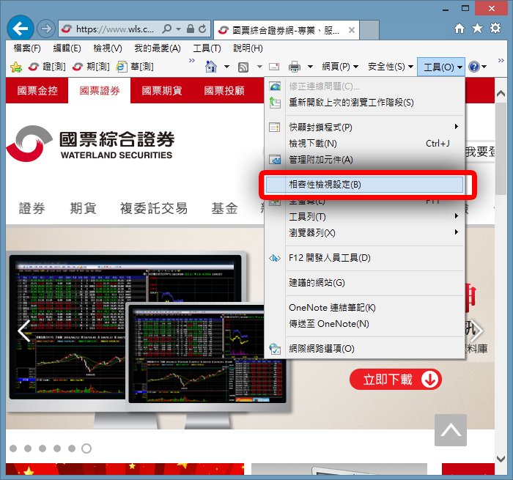This screenshot has width=513, height=480.
Task: Expand the Print dropdown arrow
Action: pos(310,67)
